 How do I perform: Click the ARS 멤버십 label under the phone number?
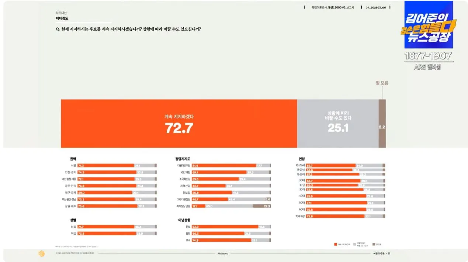[x=429, y=67]
